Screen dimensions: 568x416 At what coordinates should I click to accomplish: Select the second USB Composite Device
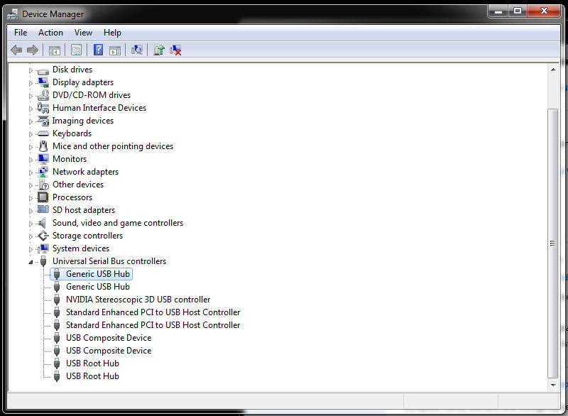[x=109, y=351]
